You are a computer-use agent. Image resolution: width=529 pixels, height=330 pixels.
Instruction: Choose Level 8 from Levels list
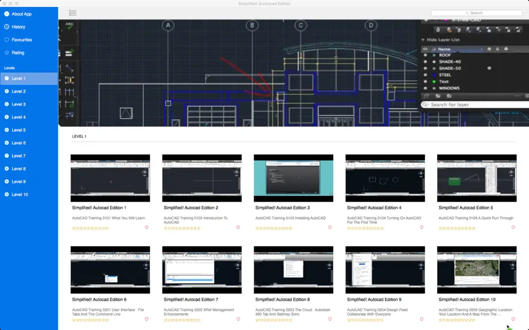29,168
